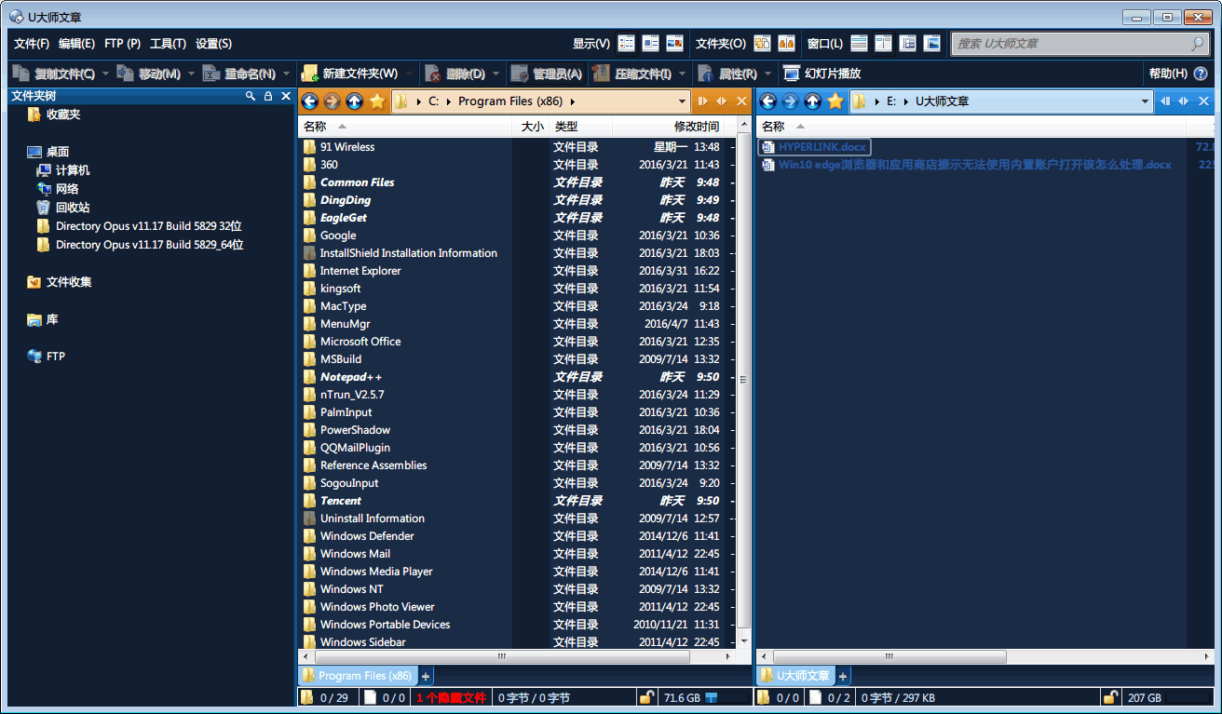Open dropdown arrow next to 移动(M)
Image resolution: width=1222 pixels, height=714 pixels.
(x=191, y=74)
